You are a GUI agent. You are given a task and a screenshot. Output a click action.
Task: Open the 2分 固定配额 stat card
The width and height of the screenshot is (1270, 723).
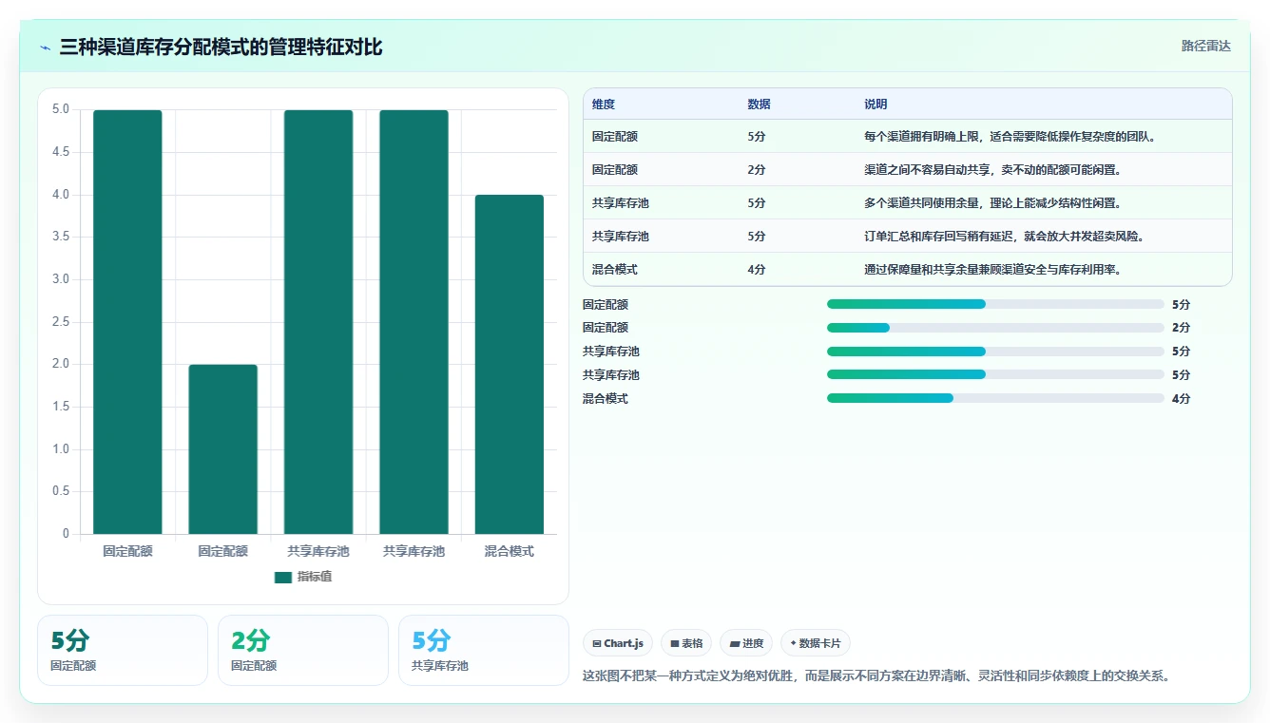(x=303, y=650)
